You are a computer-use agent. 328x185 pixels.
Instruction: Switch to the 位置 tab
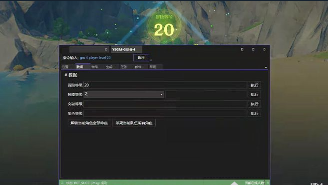pos(65,67)
